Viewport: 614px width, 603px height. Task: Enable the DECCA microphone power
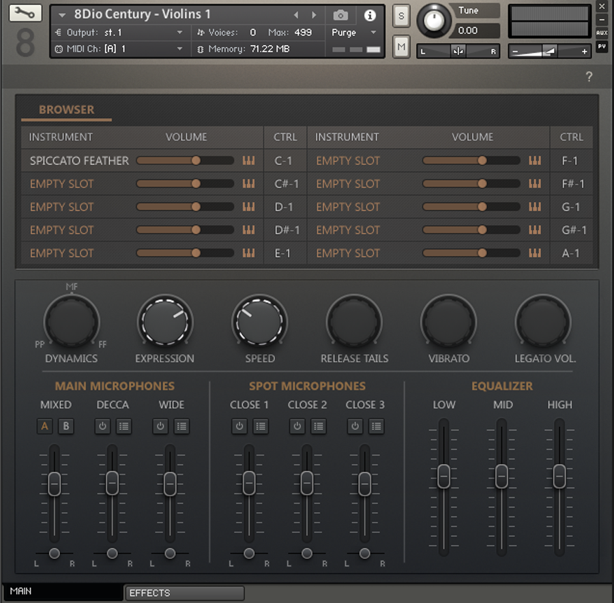(x=102, y=426)
